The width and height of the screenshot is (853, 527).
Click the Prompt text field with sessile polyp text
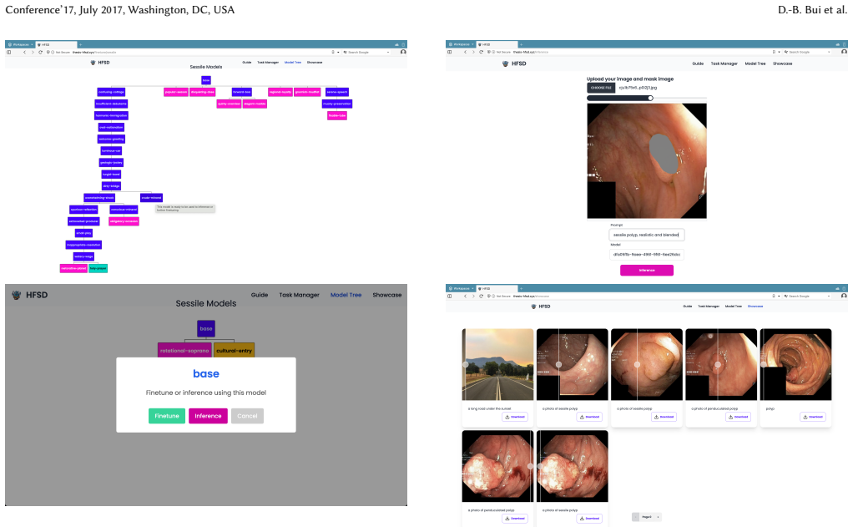(647, 235)
